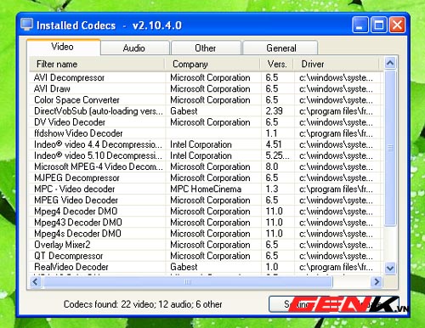This screenshot has height=328, width=425.
Task: Sort by the Vers. column header
Action: tap(277, 64)
